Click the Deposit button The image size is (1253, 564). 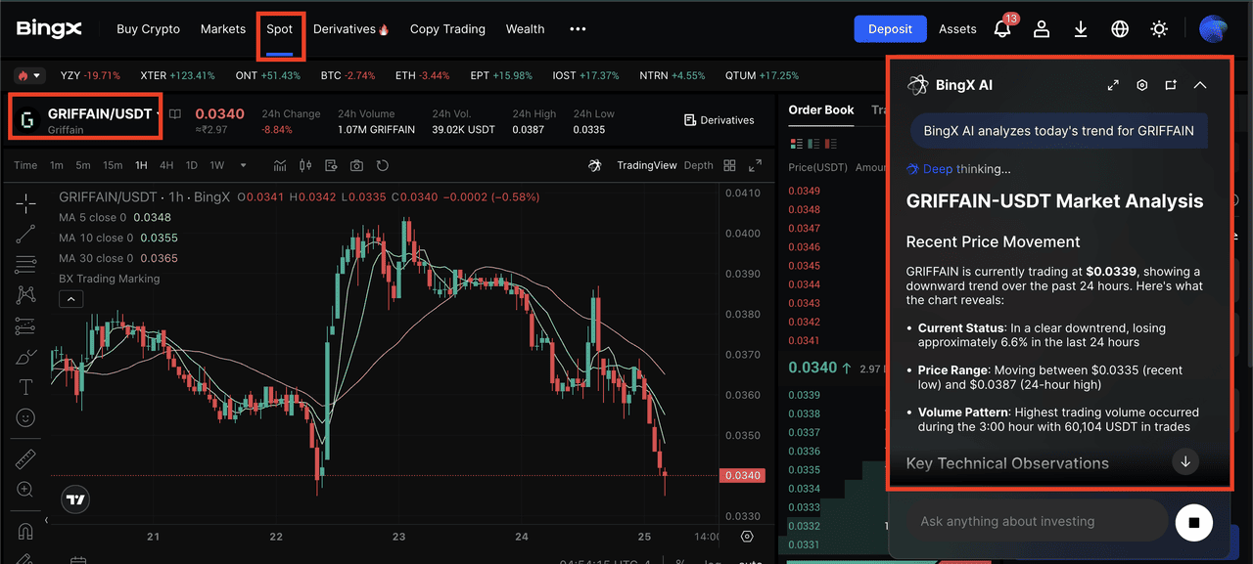(890, 28)
